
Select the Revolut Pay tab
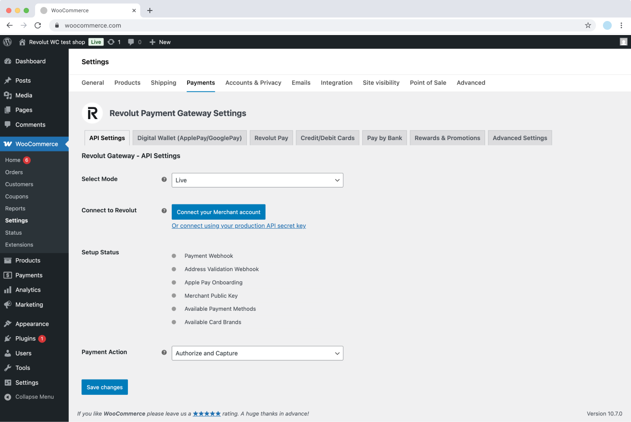point(271,138)
